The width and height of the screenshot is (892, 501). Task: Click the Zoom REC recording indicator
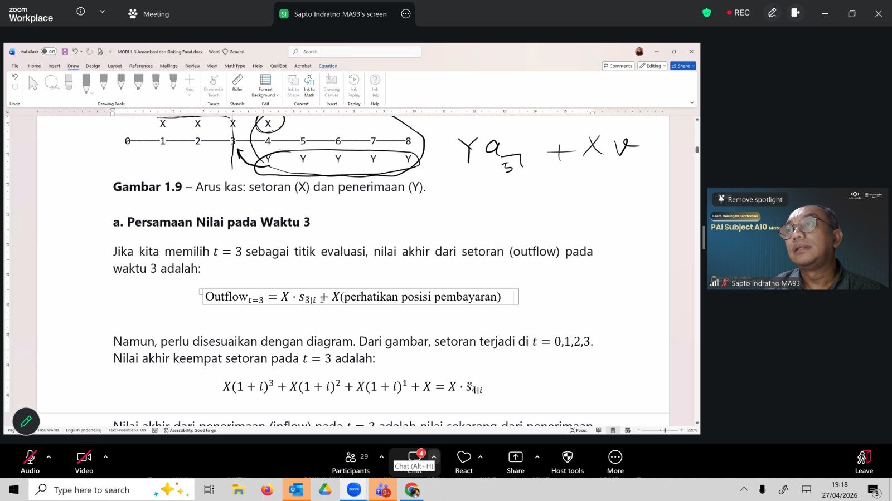click(738, 13)
